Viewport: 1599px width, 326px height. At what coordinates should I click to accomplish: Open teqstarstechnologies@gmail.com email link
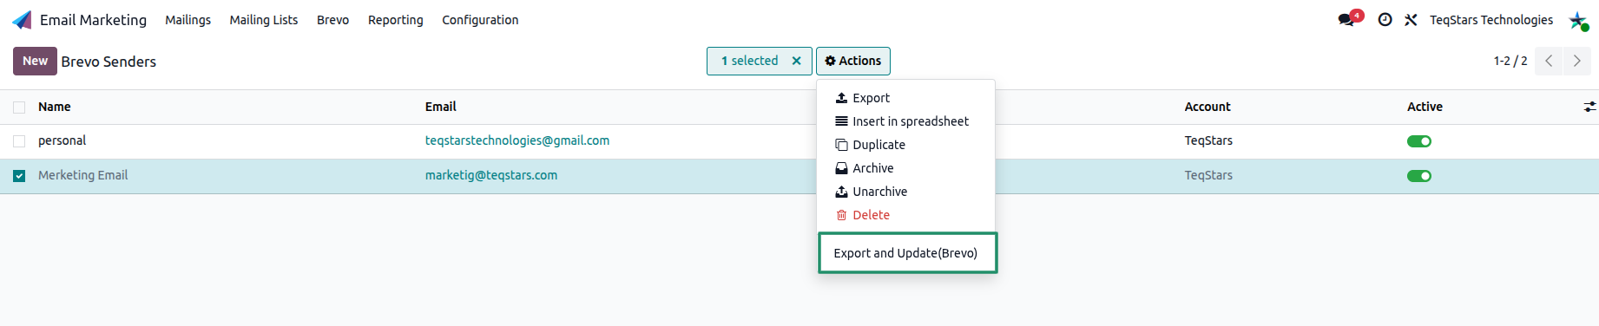click(x=517, y=140)
